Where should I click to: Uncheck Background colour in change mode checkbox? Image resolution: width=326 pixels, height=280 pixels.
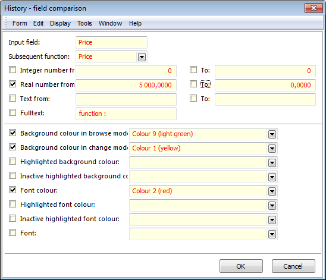click(12, 147)
